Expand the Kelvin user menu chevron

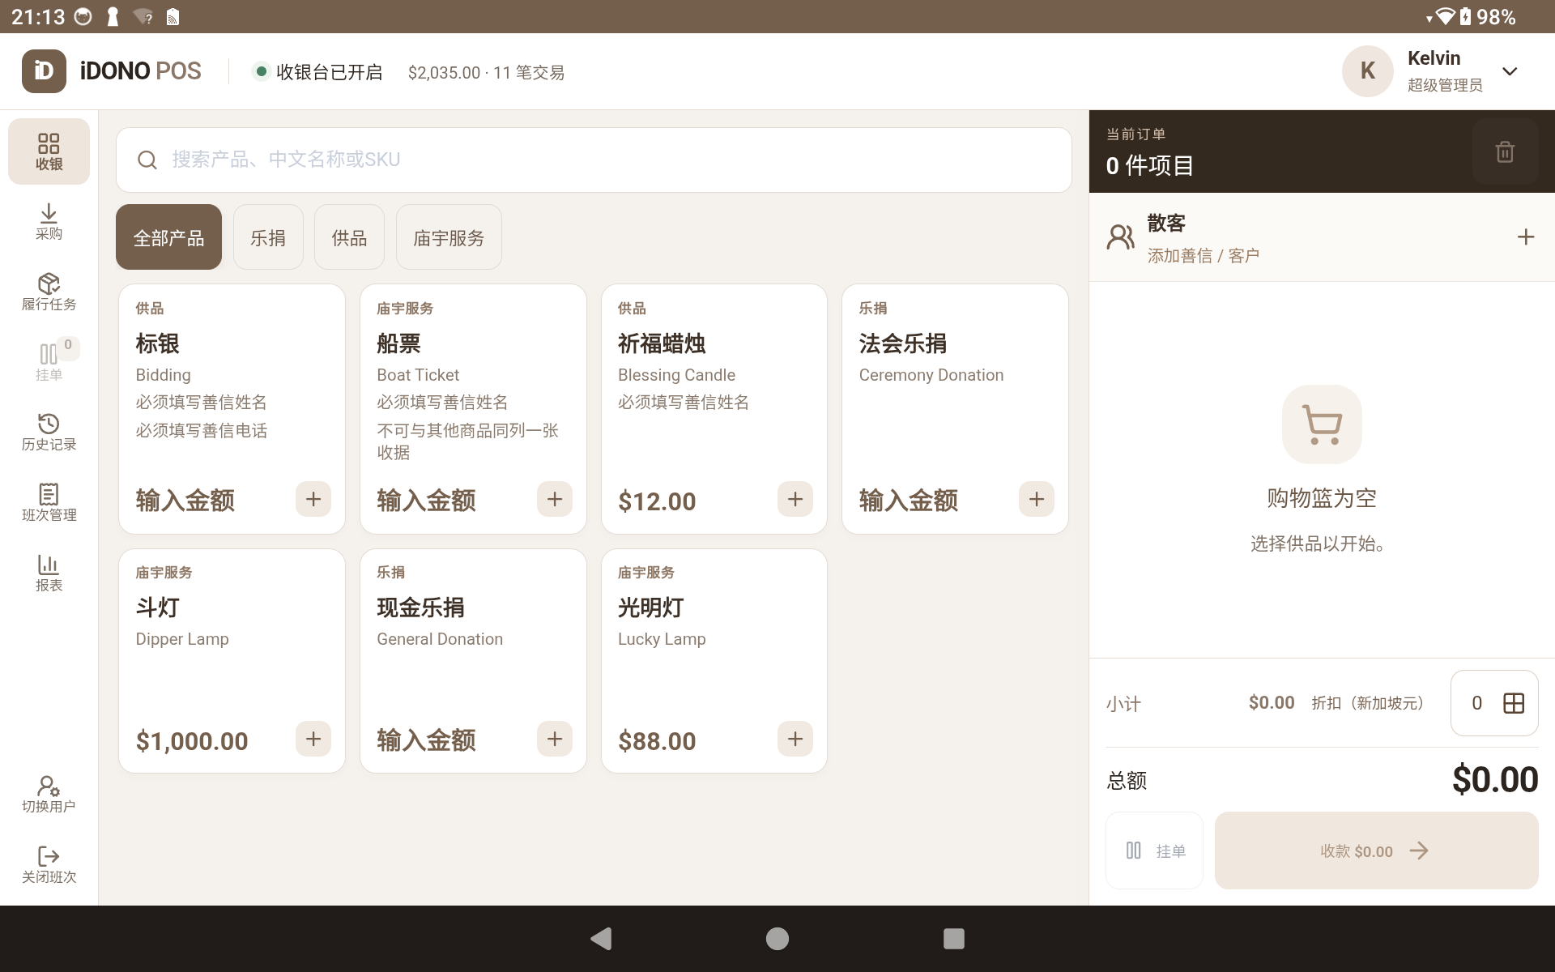[x=1510, y=71]
